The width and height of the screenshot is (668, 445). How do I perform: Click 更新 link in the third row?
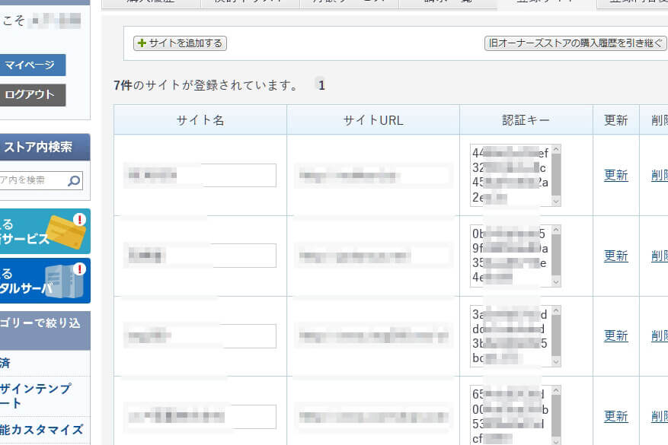pos(615,335)
